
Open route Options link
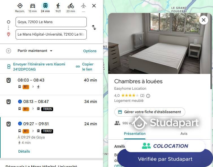(x=90, y=51)
